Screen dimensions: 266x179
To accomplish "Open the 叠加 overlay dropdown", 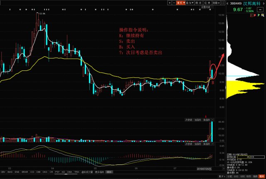I will point(190,3).
